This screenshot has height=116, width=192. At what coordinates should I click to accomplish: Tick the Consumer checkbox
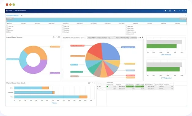(63, 28)
